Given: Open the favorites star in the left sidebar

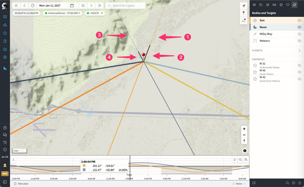Looking at the screenshot, I should point(5,33).
